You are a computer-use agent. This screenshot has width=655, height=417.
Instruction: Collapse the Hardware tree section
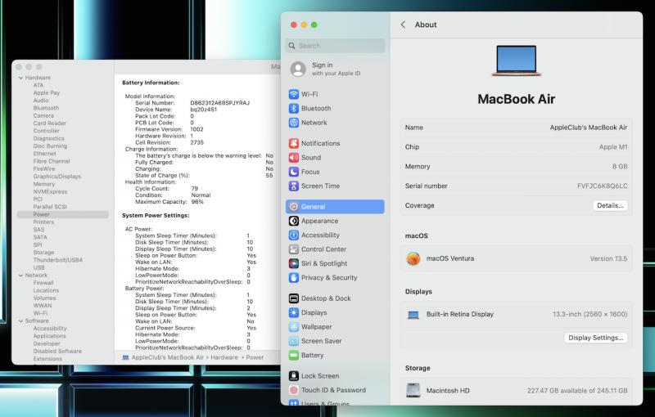(20, 78)
